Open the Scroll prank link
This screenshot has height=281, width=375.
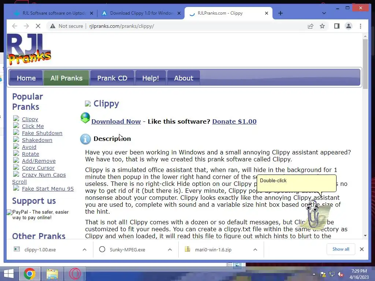tap(19, 181)
